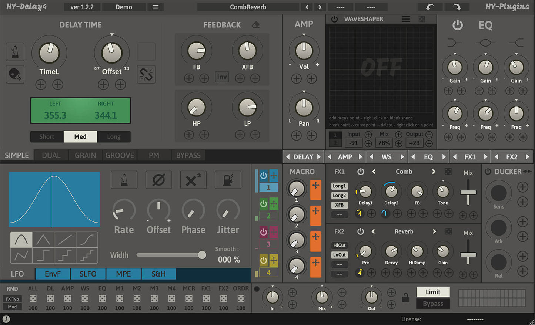The height and width of the screenshot is (325, 535).
Task: Toggle power for modulator slot 3
Action: tap(263, 232)
